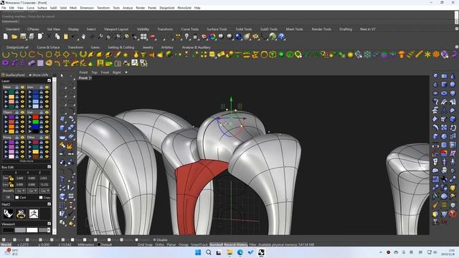Click the gold pear-shaped gem icon
Image resolution: width=459 pixels, height=258 pixels.
pyautogui.click(x=136, y=54)
